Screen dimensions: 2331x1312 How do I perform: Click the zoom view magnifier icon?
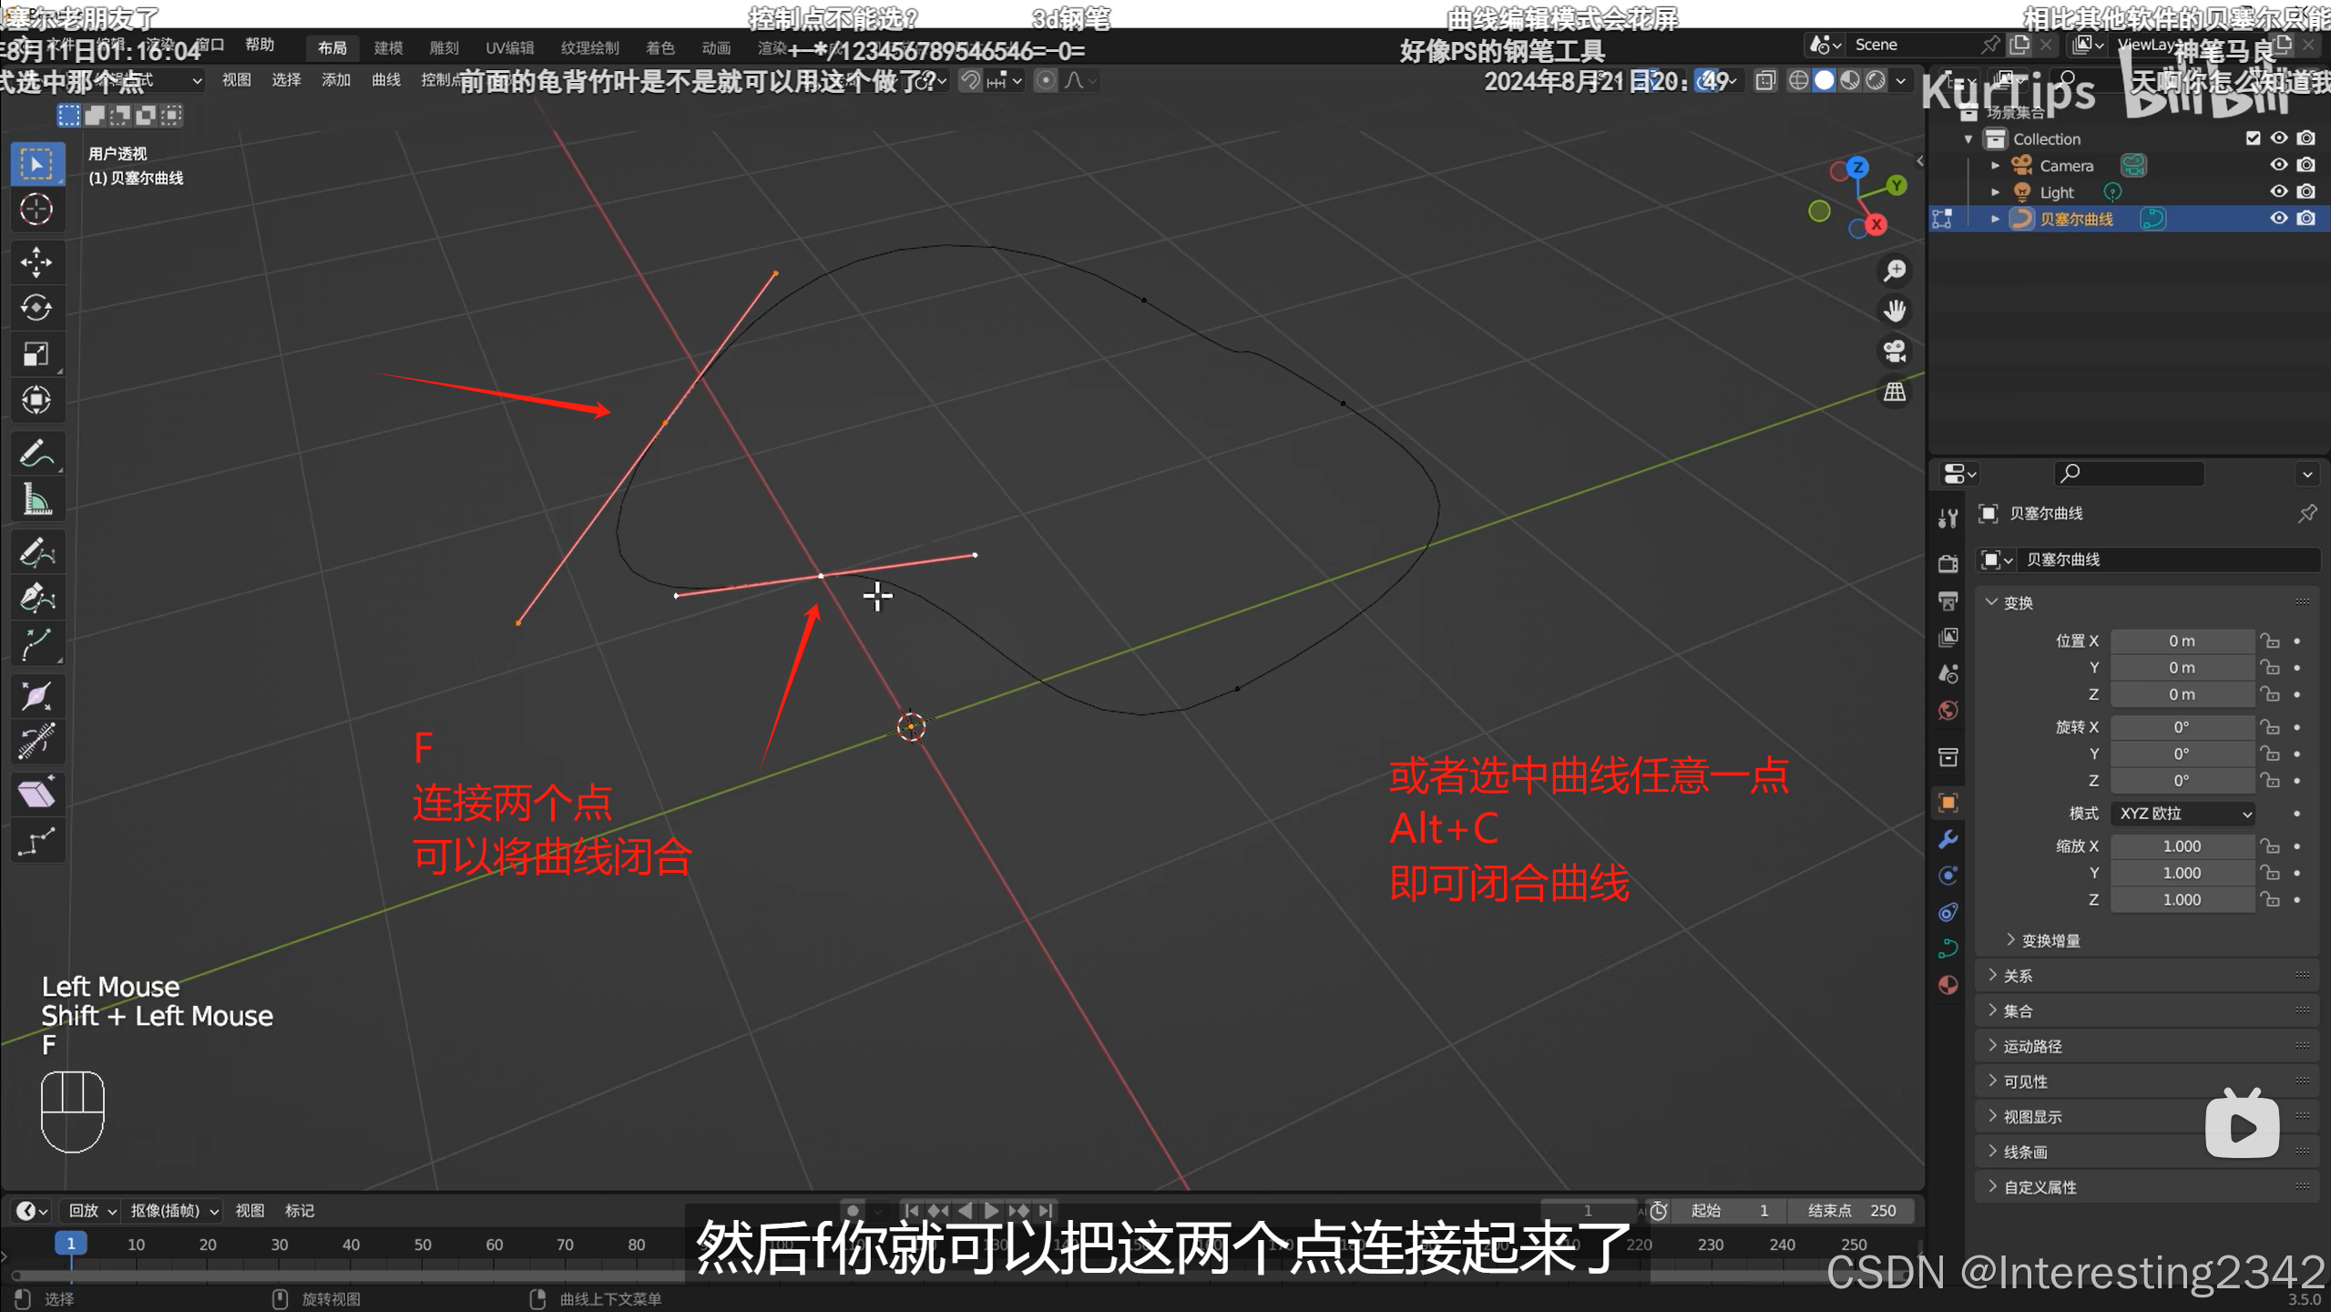(1895, 271)
